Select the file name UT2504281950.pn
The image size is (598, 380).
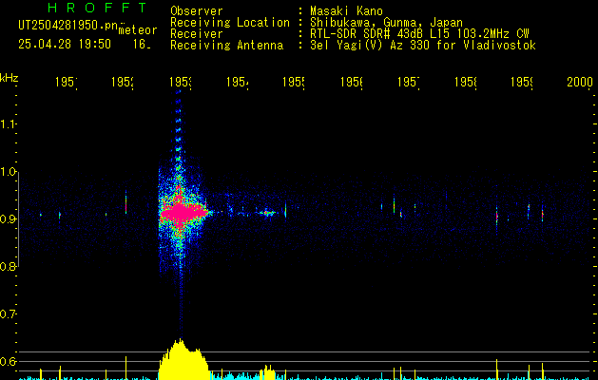68,26
